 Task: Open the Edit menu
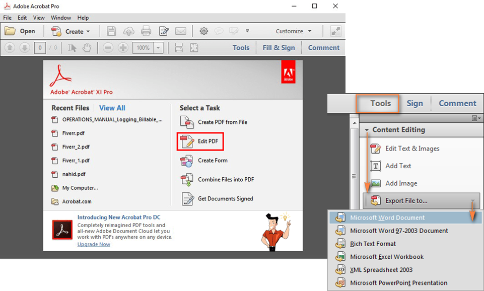(x=22, y=18)
